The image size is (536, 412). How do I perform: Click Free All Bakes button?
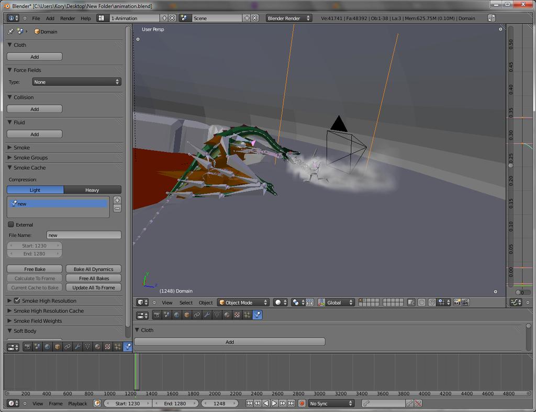93,279
